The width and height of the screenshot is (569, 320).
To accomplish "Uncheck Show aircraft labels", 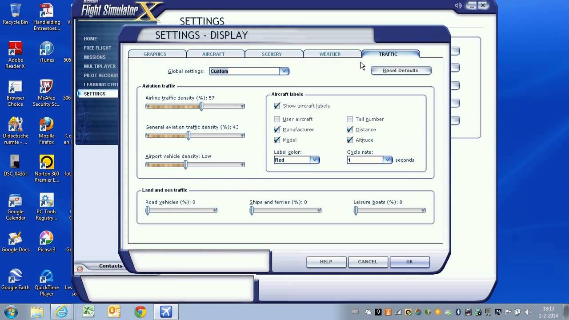I will click(x=277, y=106).
